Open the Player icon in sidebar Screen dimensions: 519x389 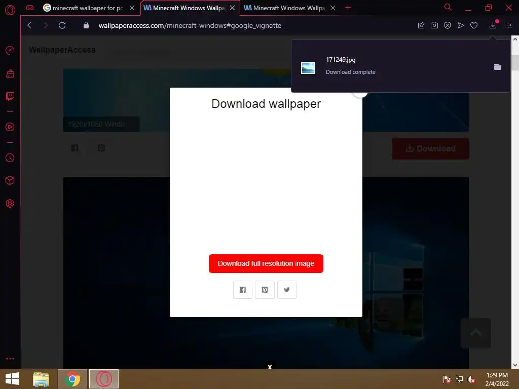(x=10, y=127)
